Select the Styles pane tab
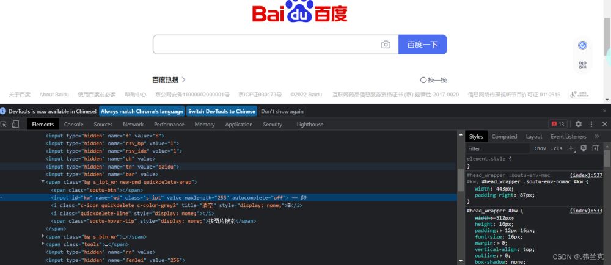This screenshot has height=265, width=611. 476,136
